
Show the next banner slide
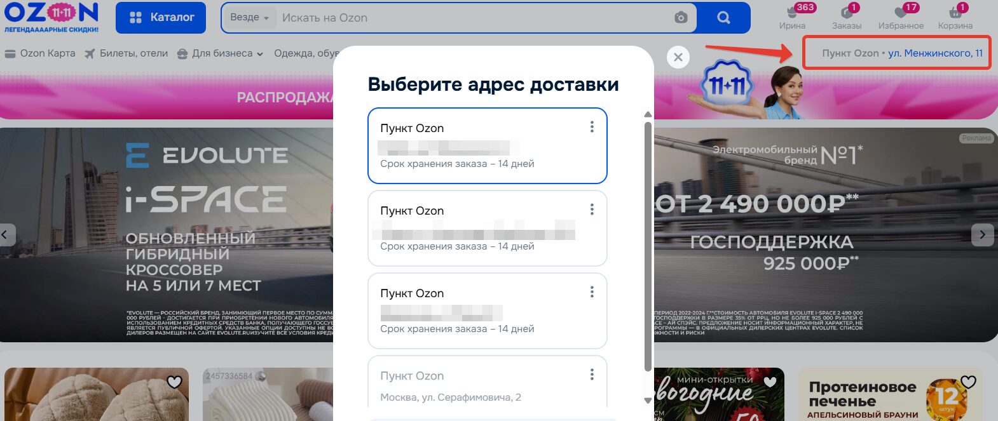pyautogui.click(x=982, y=235)
